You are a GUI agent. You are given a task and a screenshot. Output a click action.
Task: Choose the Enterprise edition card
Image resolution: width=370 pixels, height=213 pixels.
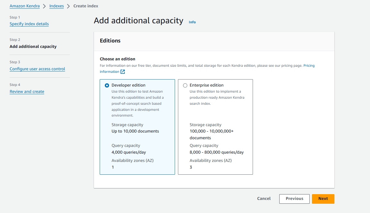coord(215,127)
